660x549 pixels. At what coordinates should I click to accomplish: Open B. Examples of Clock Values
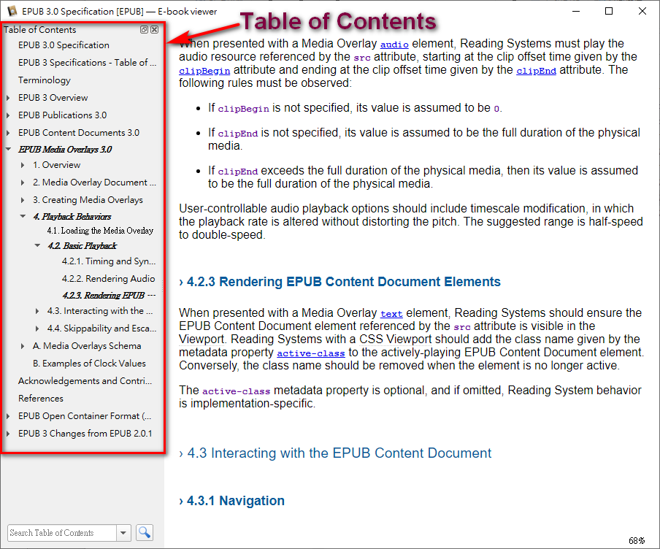(x=89, y=364)
